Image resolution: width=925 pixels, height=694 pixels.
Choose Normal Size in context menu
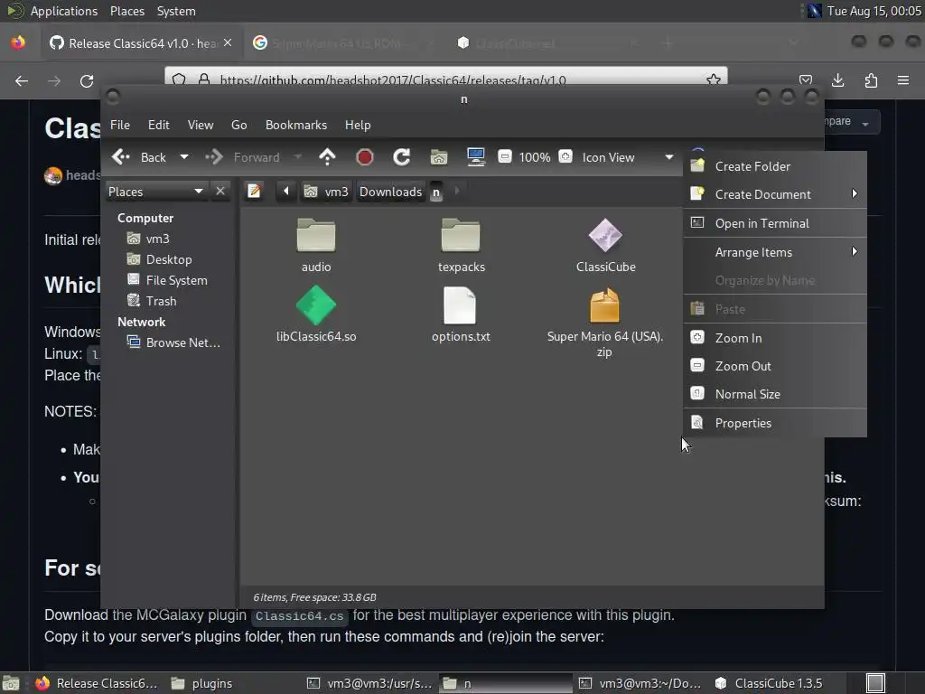(775, 394)
